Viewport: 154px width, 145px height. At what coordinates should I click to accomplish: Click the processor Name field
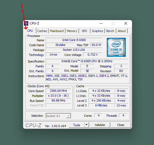click(x=74, y=40)
